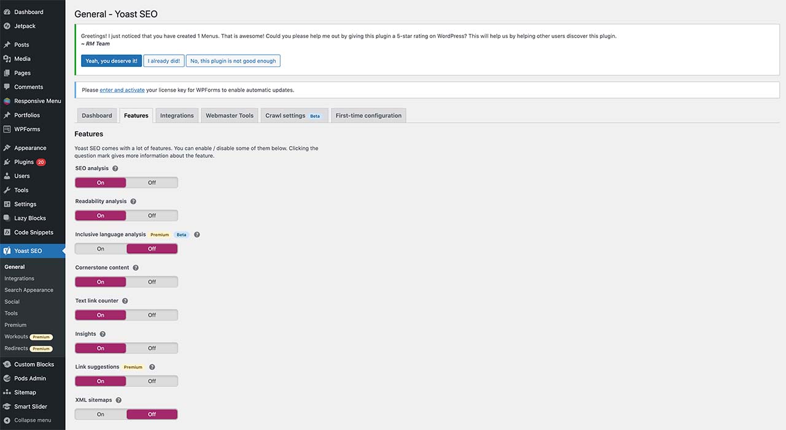Turn Insights Off
Screen dimensions: 786x430
152,348
